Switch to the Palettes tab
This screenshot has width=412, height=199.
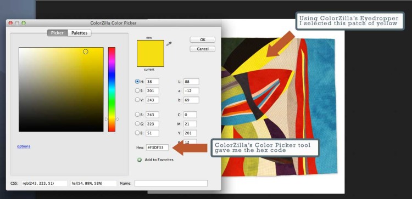[x=79, y=33]
